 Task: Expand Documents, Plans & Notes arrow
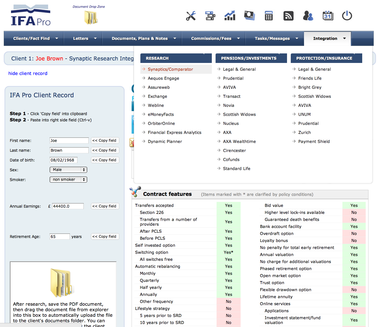pyautogui.click(x=175, y=38)
